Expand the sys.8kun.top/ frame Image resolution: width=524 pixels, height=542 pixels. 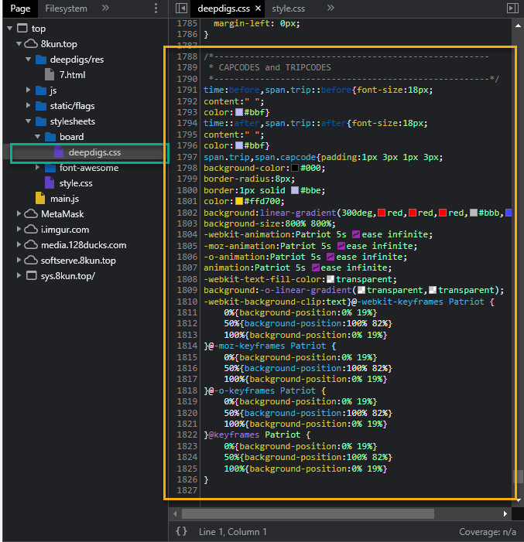[x=19, y=275]
